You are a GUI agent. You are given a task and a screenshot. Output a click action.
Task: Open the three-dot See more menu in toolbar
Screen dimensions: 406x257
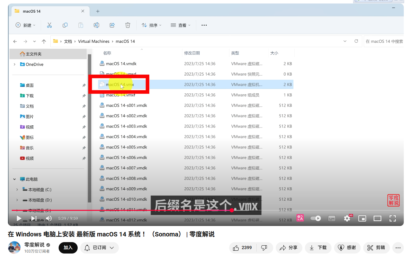(x=204, y=25)
